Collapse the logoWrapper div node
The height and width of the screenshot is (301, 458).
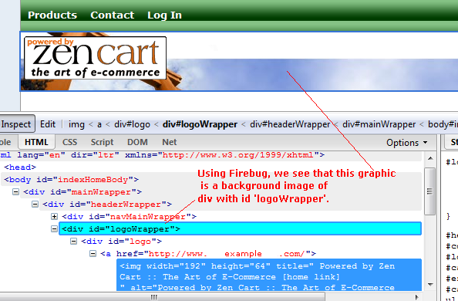54,228
